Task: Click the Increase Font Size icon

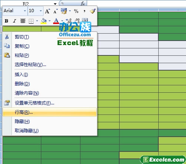Action: coord(48,11)
